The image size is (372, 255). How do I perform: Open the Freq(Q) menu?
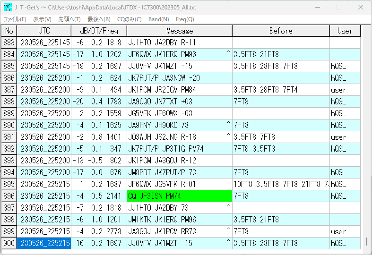click(185, 19)
